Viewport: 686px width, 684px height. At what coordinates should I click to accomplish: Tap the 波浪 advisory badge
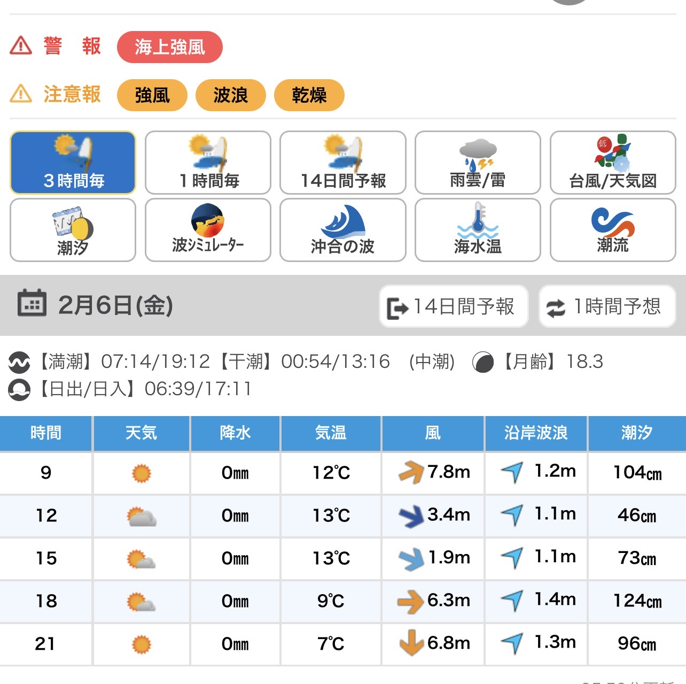[230, 95]
